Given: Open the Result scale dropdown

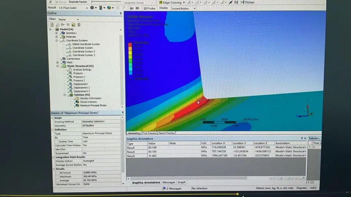Looking at the screenshot, I should click(x=87, y=8).
